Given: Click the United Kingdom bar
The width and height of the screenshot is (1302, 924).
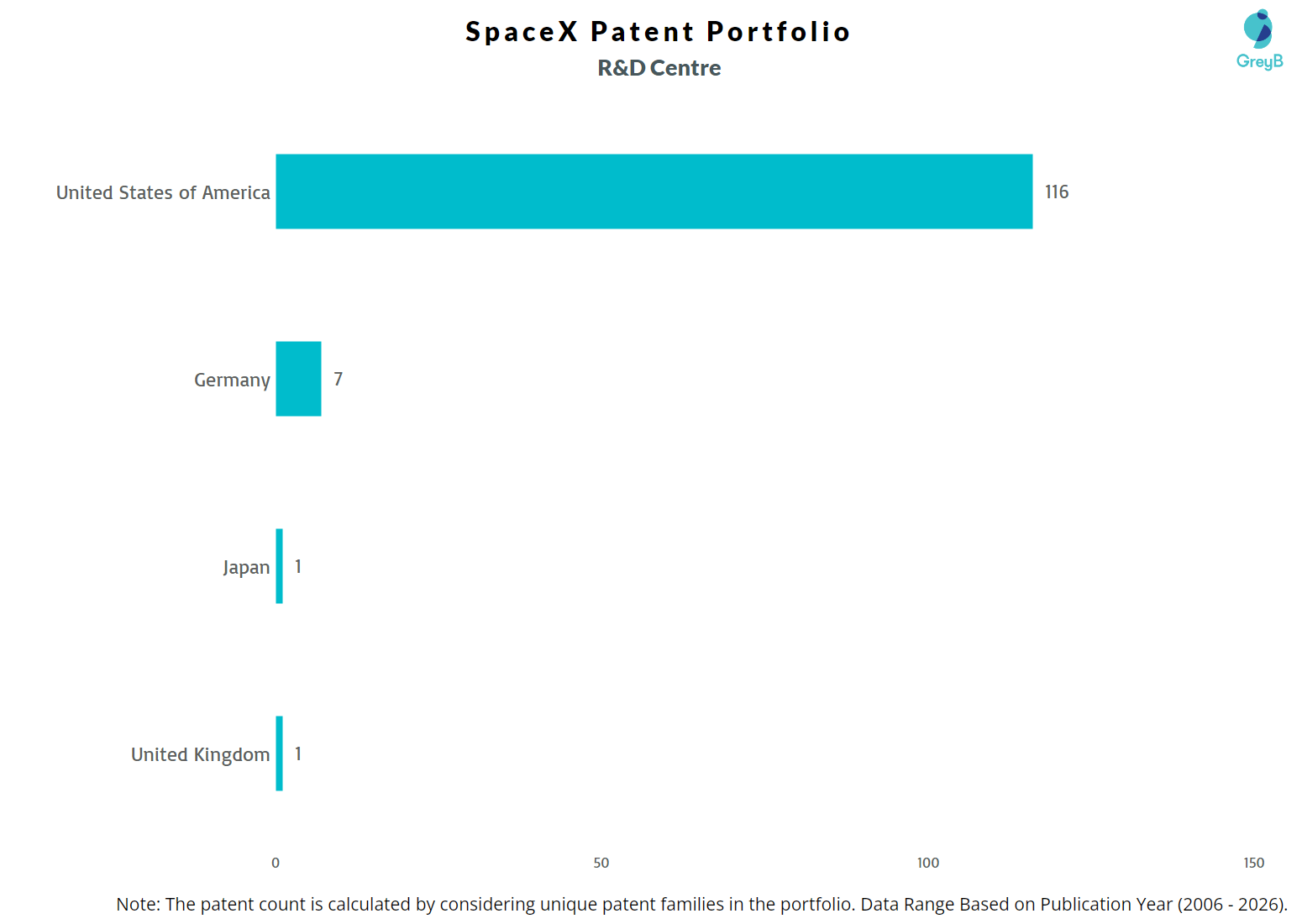Looking at the screenshot, I should [x=279, y=753].
